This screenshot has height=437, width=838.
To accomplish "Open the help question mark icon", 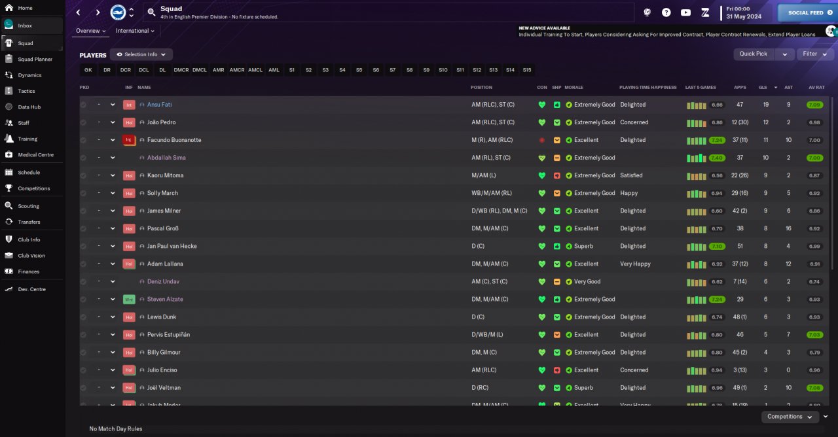I will click(666, 12).
